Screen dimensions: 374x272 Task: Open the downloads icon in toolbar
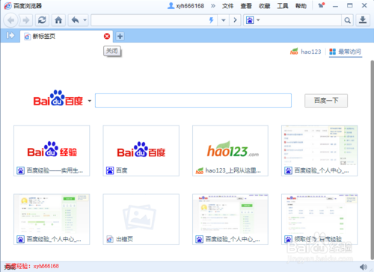pos(363,20)
